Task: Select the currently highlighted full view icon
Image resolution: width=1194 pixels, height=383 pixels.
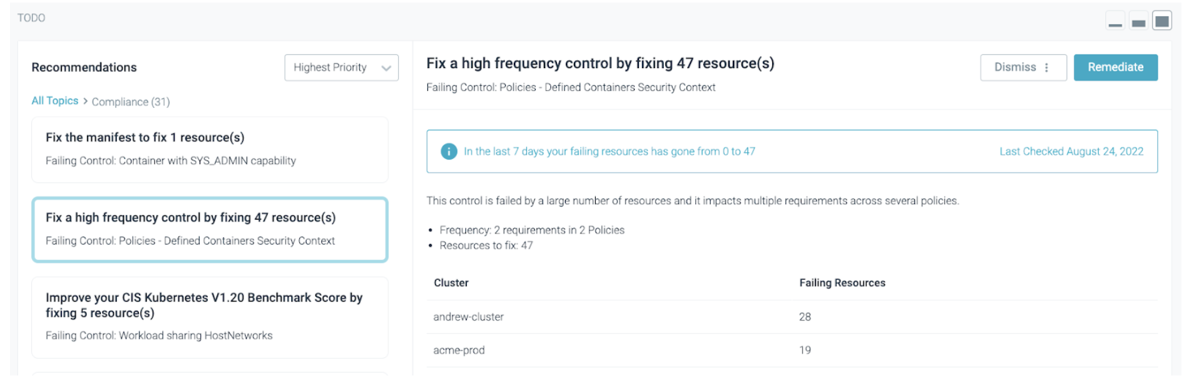Action: [1163, 21]
